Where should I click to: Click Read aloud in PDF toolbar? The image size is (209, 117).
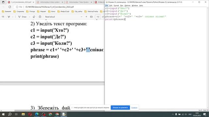pyautogui.click(x=50, y=17)
